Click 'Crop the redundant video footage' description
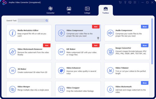 (80, 91)
